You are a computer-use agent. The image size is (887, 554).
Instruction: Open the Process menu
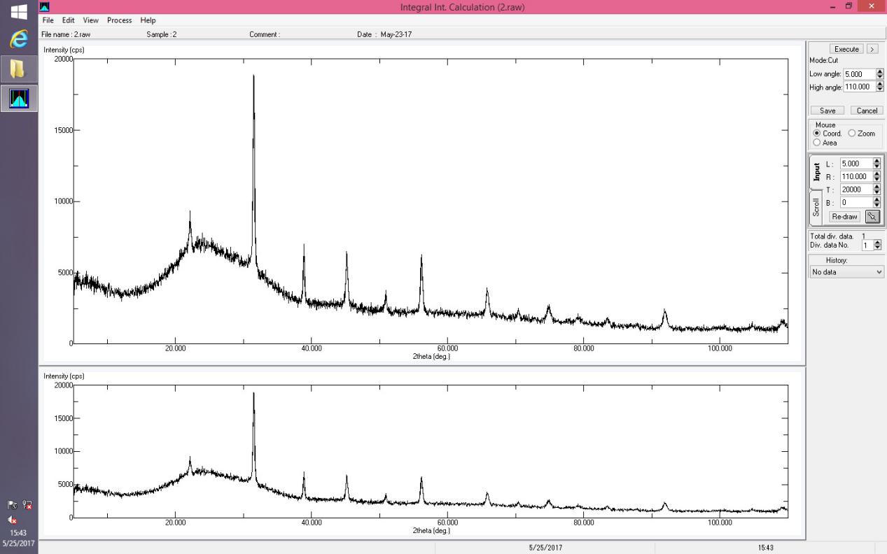[x=119, y=20]
